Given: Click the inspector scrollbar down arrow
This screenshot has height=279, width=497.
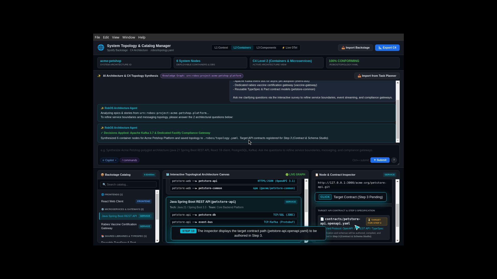Looking at the screenshot, I should click(x=398, y=241).
